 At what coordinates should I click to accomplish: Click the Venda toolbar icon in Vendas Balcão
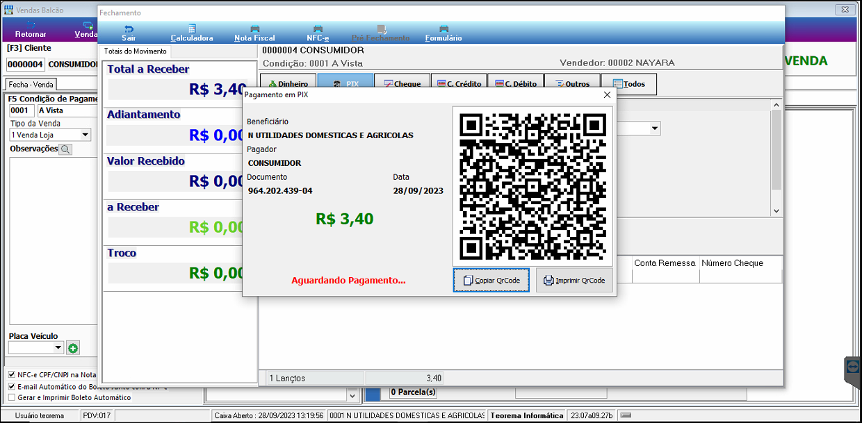click(x=88, y=25)
